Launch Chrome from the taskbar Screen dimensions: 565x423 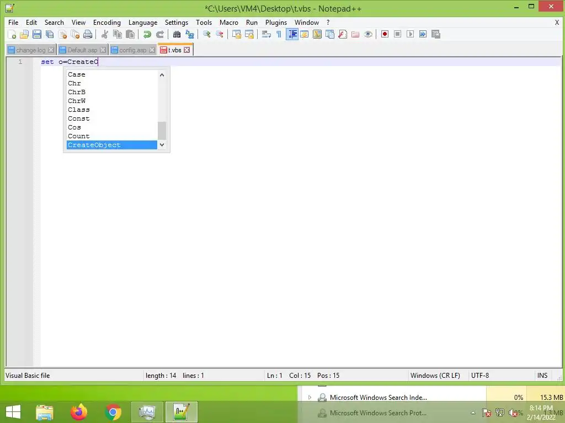pos(113,412)
